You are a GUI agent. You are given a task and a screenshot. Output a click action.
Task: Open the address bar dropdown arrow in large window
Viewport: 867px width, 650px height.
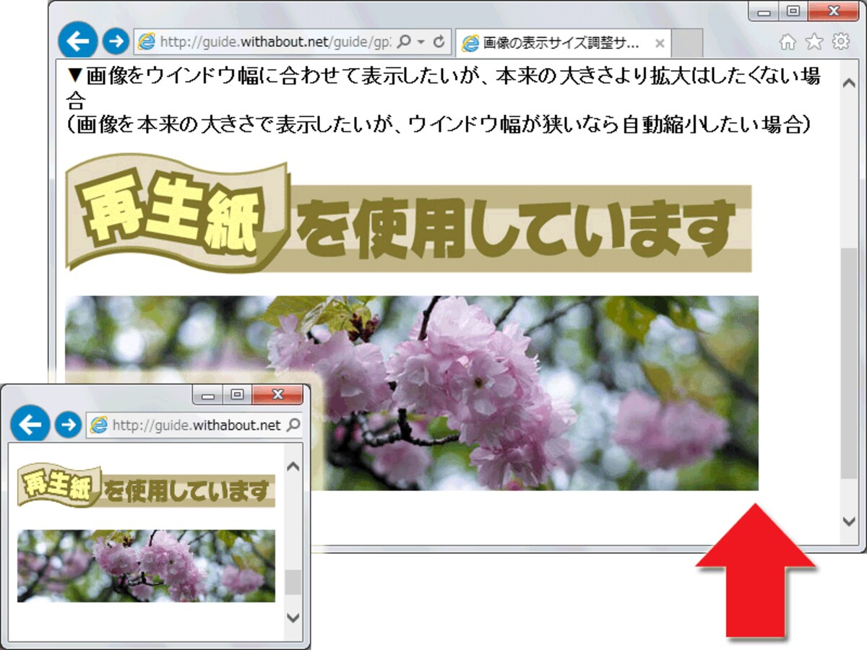pos(421,43)
